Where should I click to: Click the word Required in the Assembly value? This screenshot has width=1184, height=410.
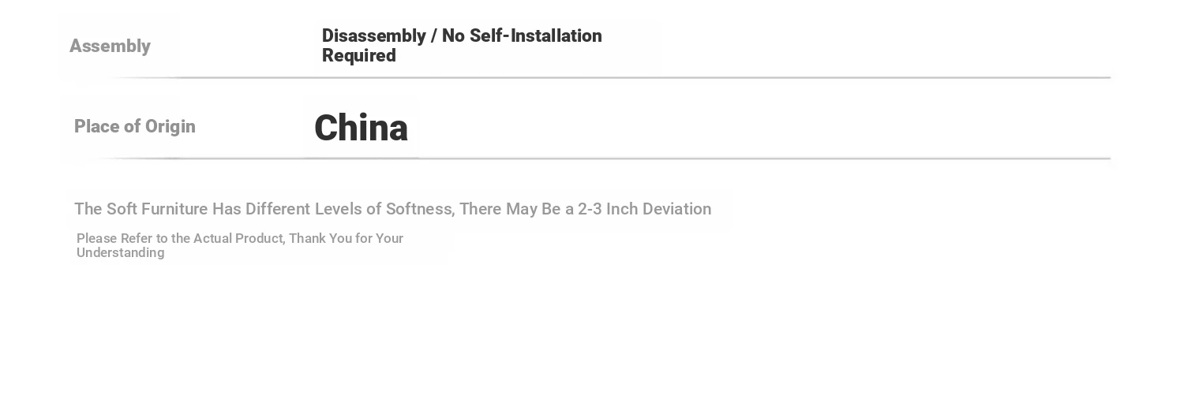(x=359, y=56)
